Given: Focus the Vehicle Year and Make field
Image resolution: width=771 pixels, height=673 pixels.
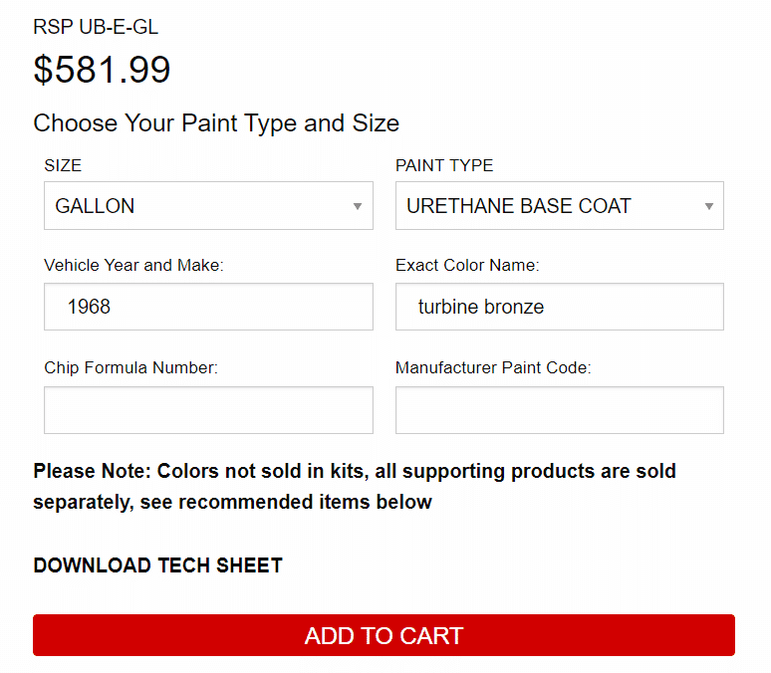Looking at the screenshot, I should point(208,307).
